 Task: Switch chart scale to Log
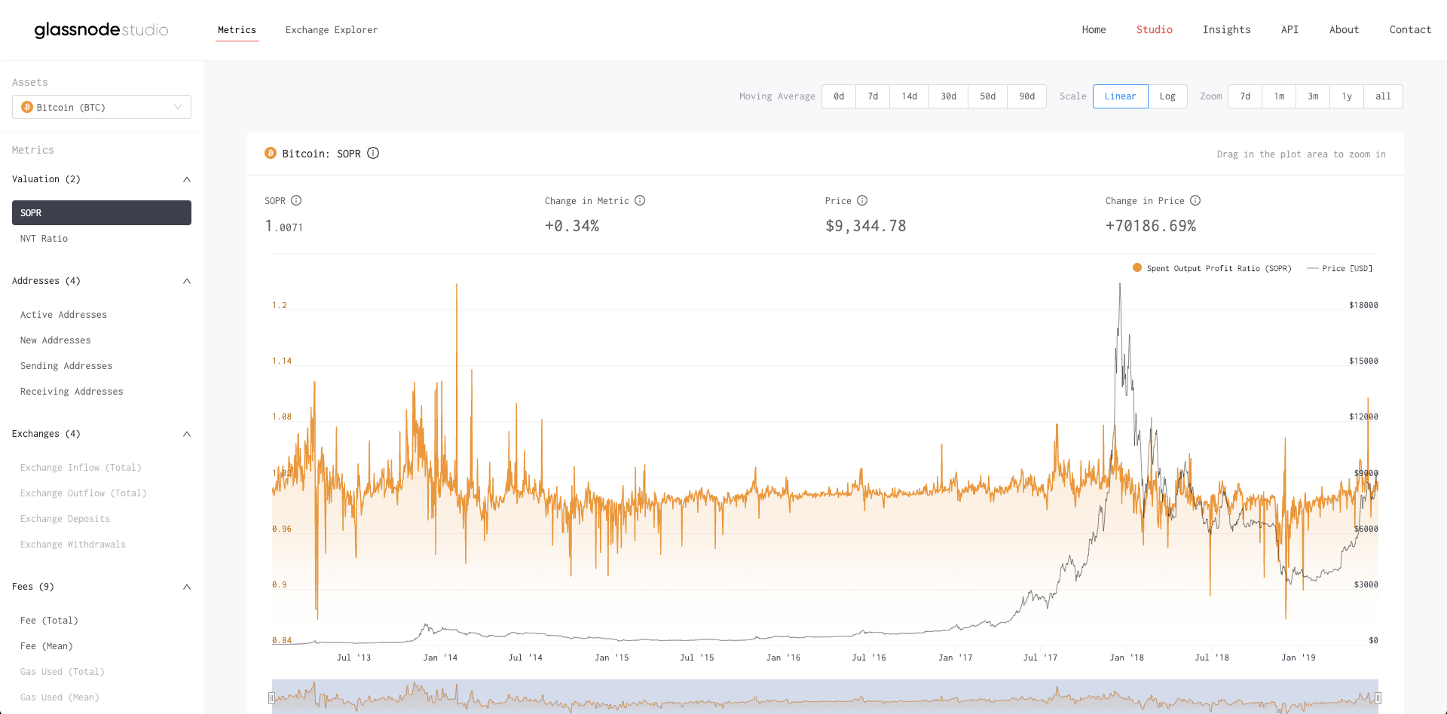(x=1167, y=96)
